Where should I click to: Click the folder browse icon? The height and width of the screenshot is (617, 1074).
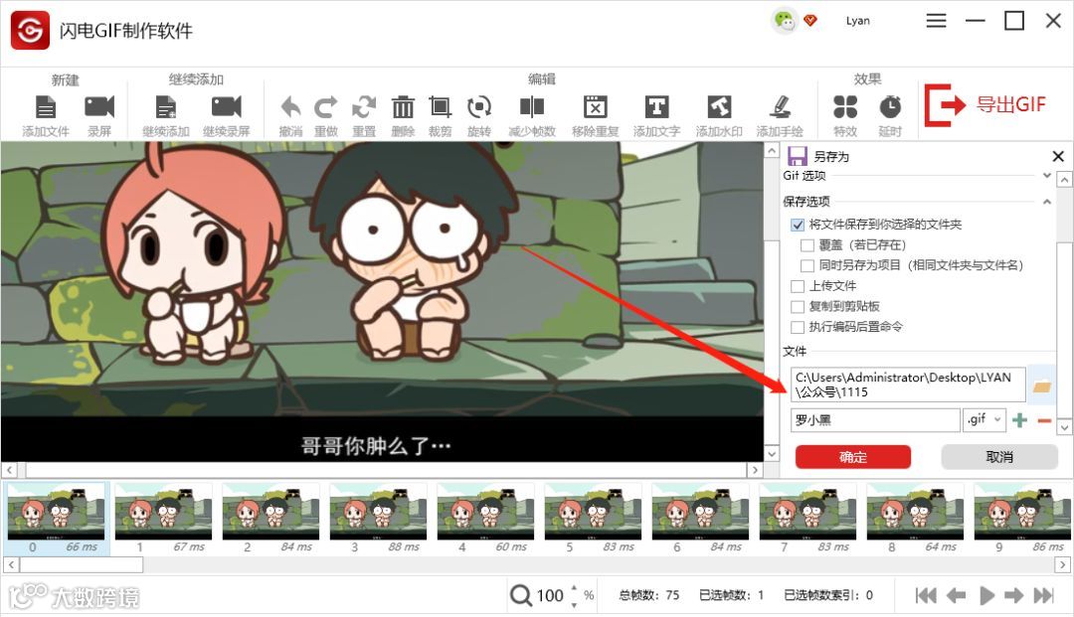click(x=1041, y=386)
